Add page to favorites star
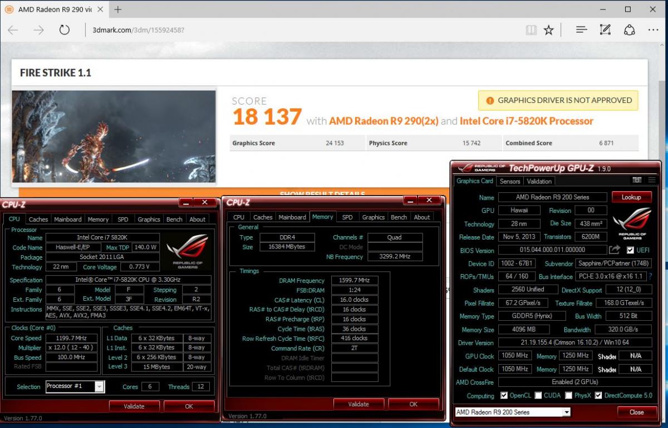This screenshot has height=428, width=668. coord(549,30)
